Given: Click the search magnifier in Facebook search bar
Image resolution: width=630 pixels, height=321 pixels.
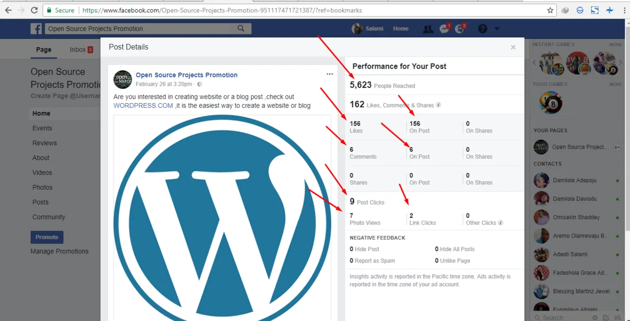Looking at the screenshot, I should [x=241, y=29].
